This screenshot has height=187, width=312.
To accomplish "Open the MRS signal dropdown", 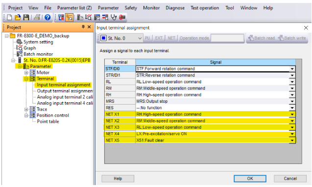I will point(292,101).
